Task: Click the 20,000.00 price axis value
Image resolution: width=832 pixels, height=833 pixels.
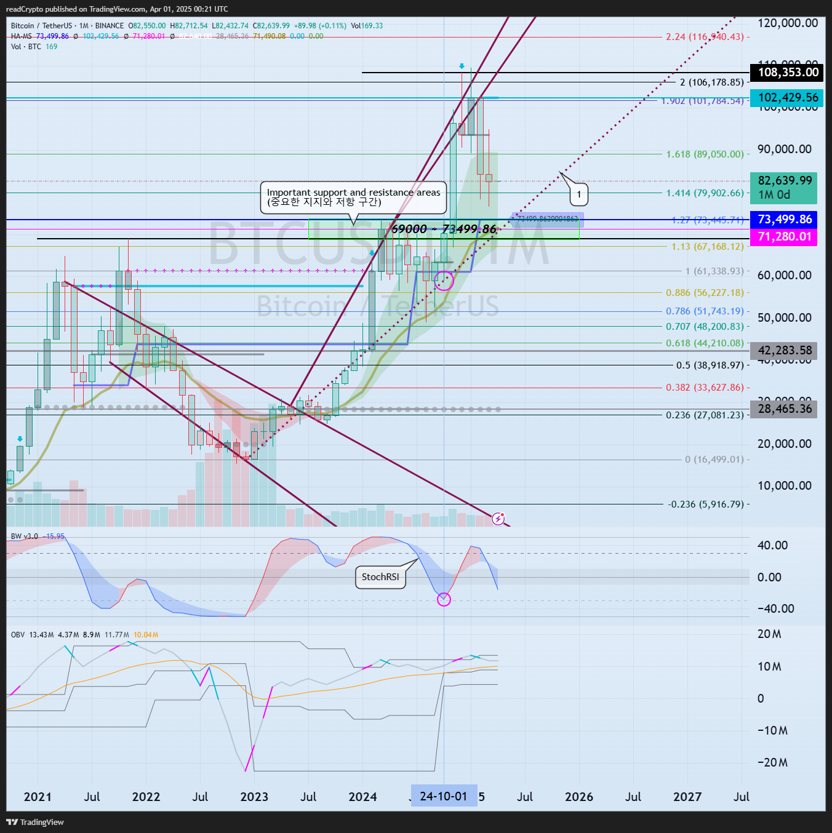Action: click(x=785, y=444)
